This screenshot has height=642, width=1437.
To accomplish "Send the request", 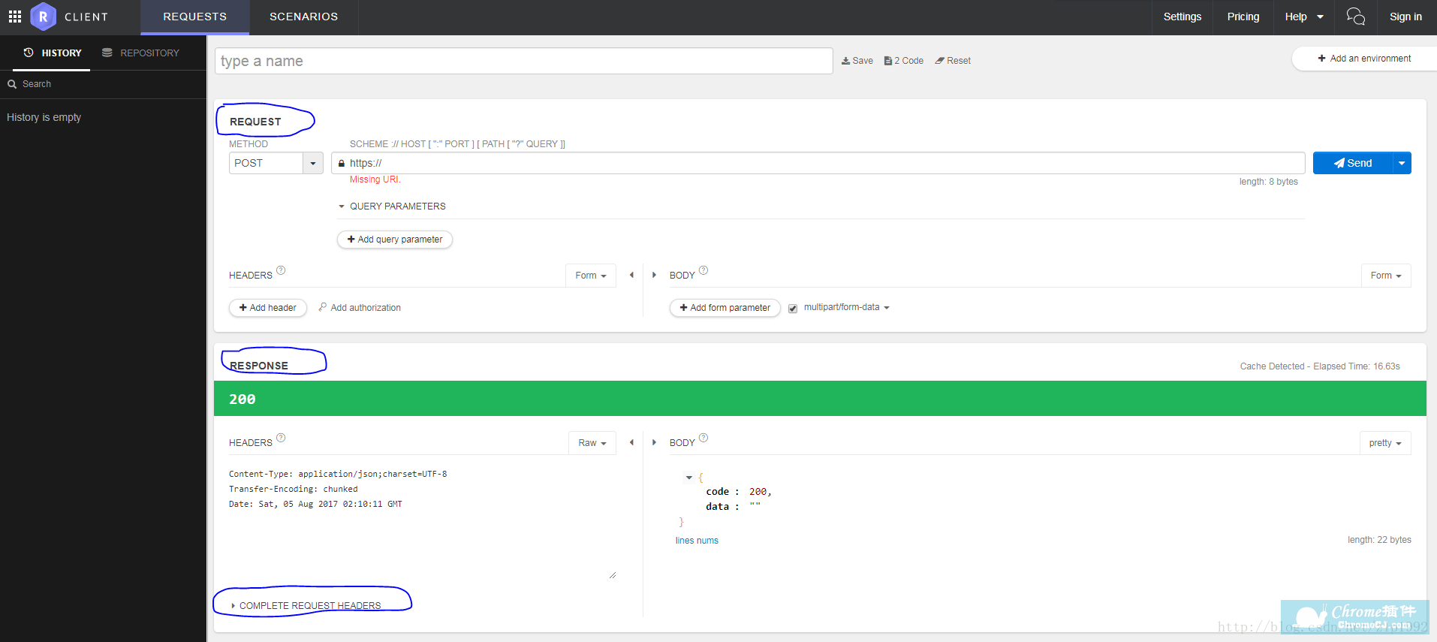I will click(1352, 163).
